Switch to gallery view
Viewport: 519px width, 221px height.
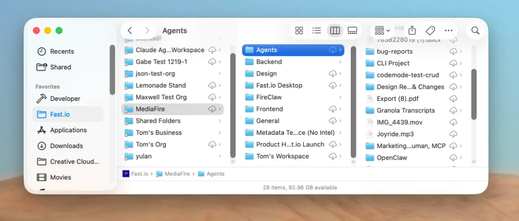[x=353, y=30]
